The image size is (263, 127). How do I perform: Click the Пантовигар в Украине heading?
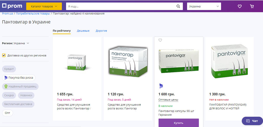pos(26,22)
